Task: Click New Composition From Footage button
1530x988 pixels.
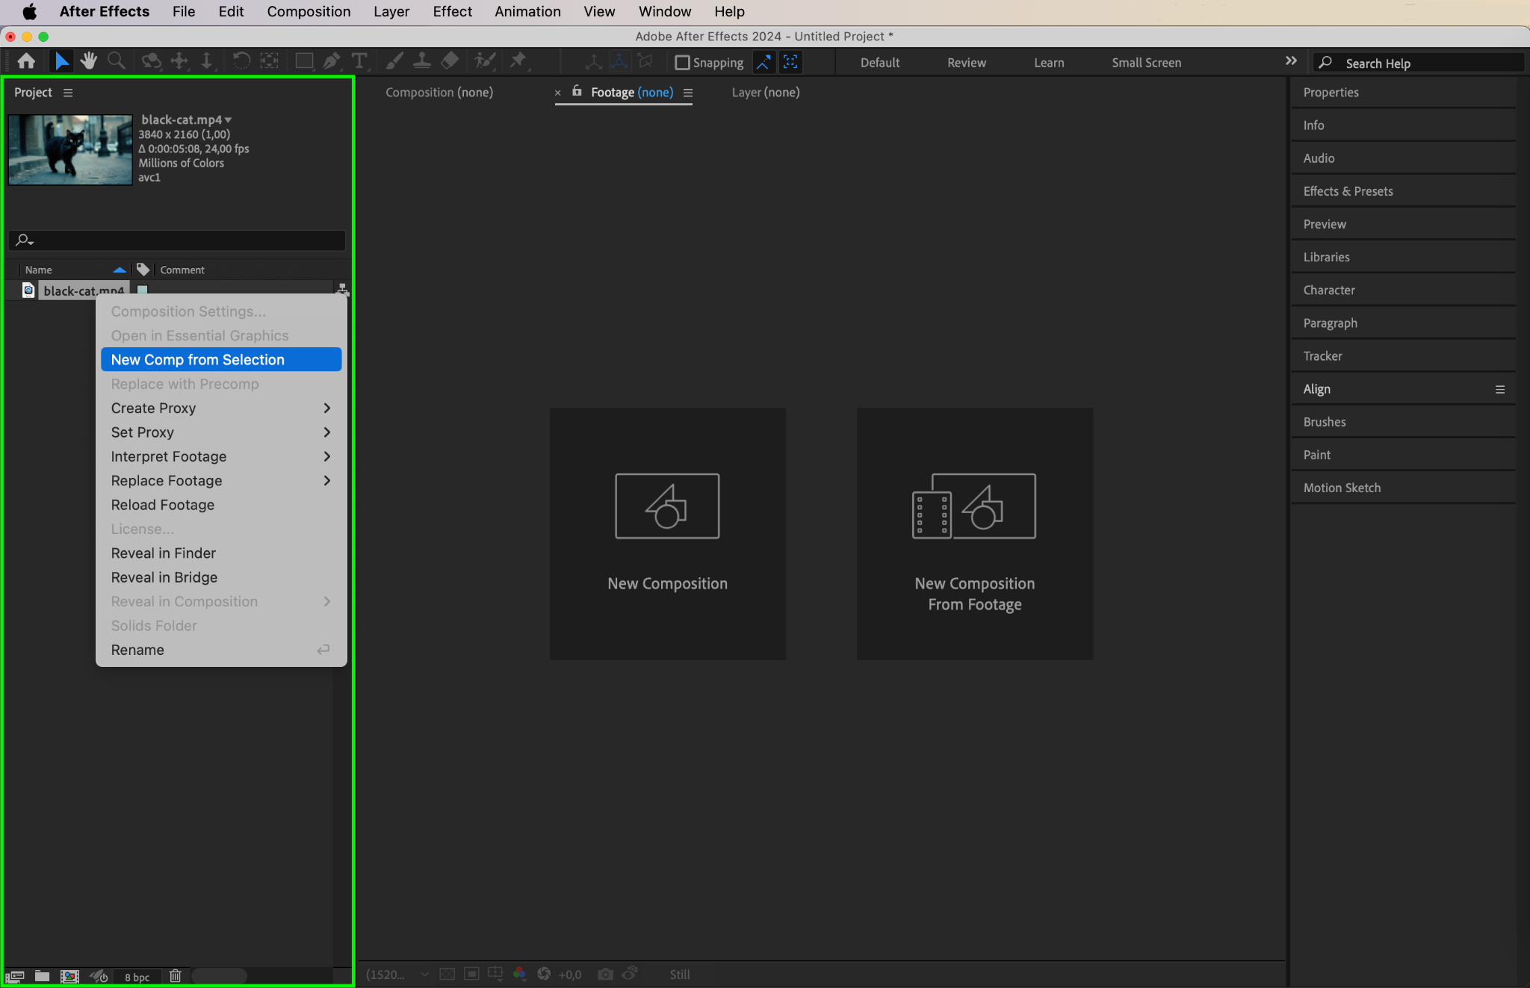Action: [974, 533]
